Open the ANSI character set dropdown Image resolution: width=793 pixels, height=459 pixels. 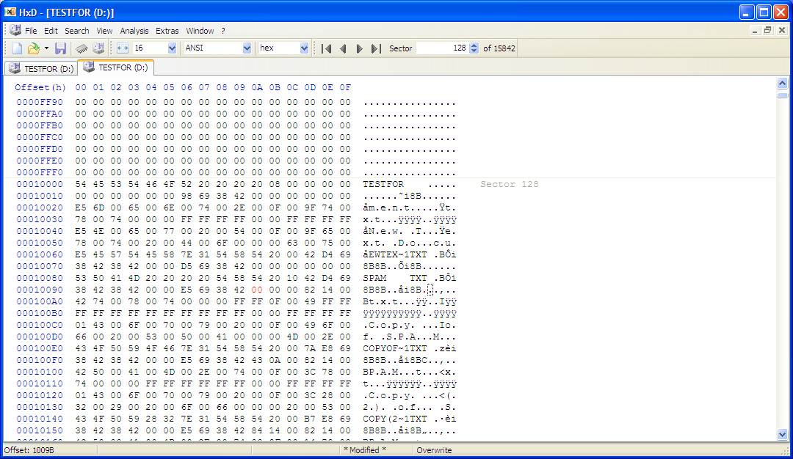[x=247, y=48]
